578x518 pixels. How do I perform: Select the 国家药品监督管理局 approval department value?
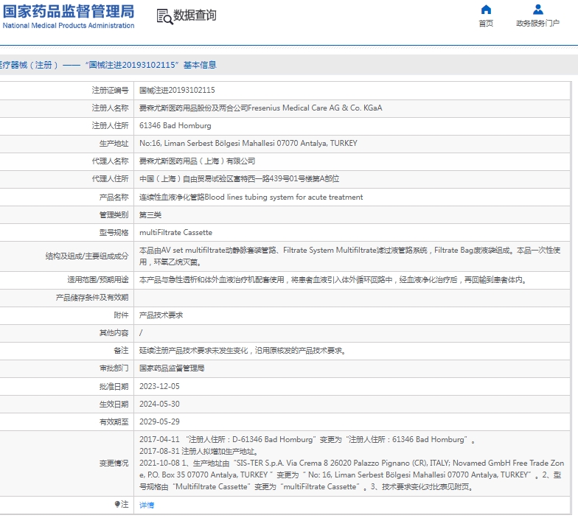tap(172, 368)
